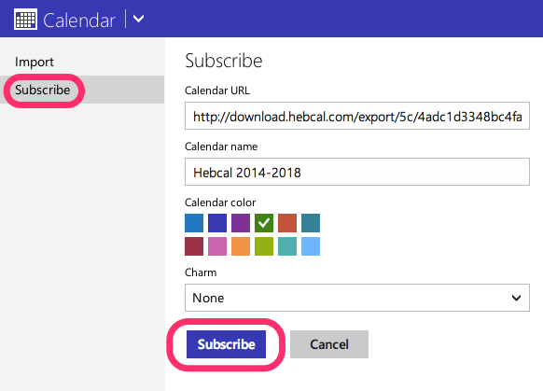This screenshot has height=391, width=543.
Task: Pick the checked green color swatch
Action: click(264, 223)
